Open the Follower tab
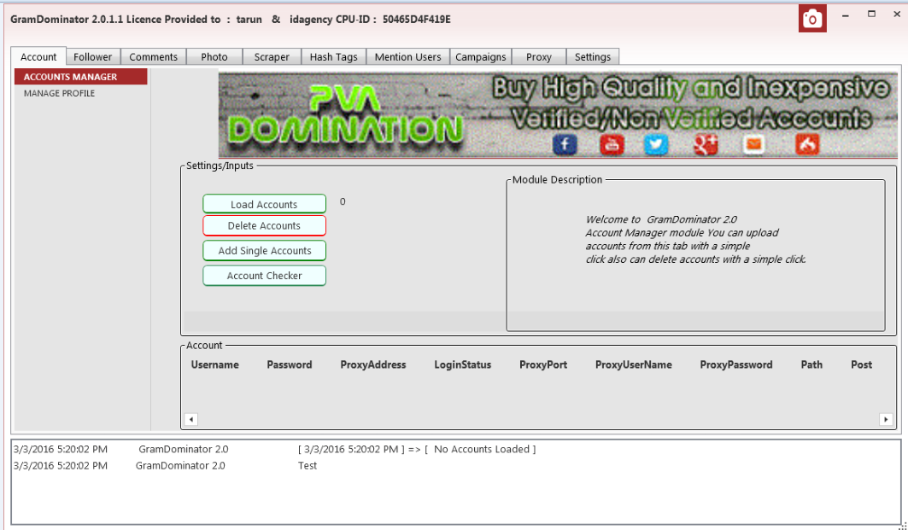Screen dimensions: 908x530 click(x=92, y=56)
